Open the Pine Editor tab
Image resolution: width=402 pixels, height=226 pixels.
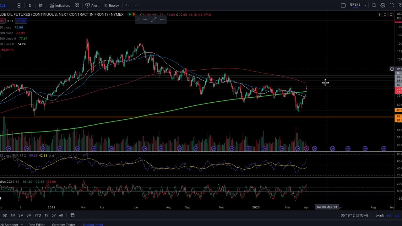coord(36,225)
